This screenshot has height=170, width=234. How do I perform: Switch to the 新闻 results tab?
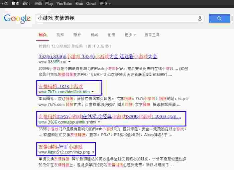click(95, 35)
